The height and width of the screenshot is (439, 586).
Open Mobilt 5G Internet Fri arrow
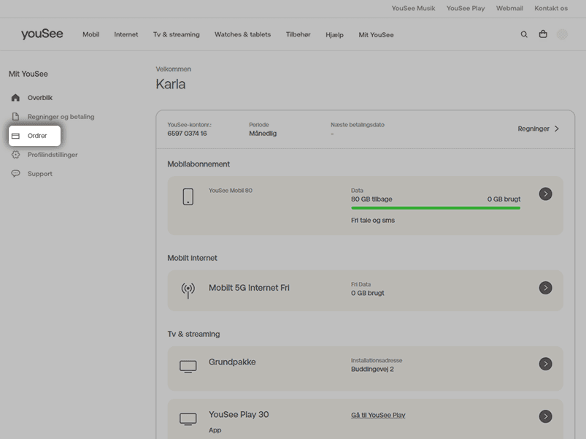pyautogui.click(x=545, y=288)
